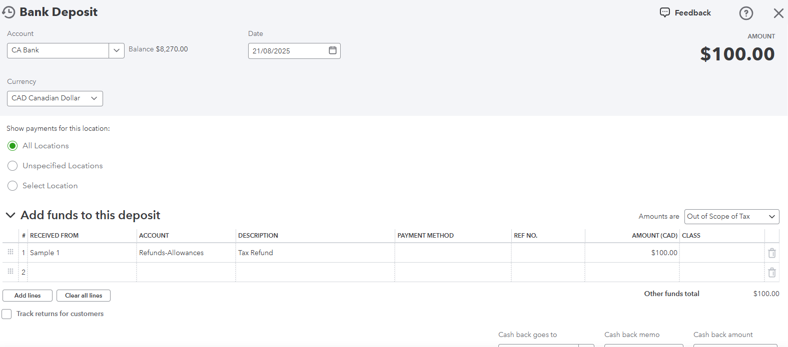This screenshot has width=788, height=347.
Task: Select the All Locations radio button
Action: click(13, 146)
